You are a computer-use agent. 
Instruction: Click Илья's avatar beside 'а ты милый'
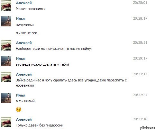(6, 98)
